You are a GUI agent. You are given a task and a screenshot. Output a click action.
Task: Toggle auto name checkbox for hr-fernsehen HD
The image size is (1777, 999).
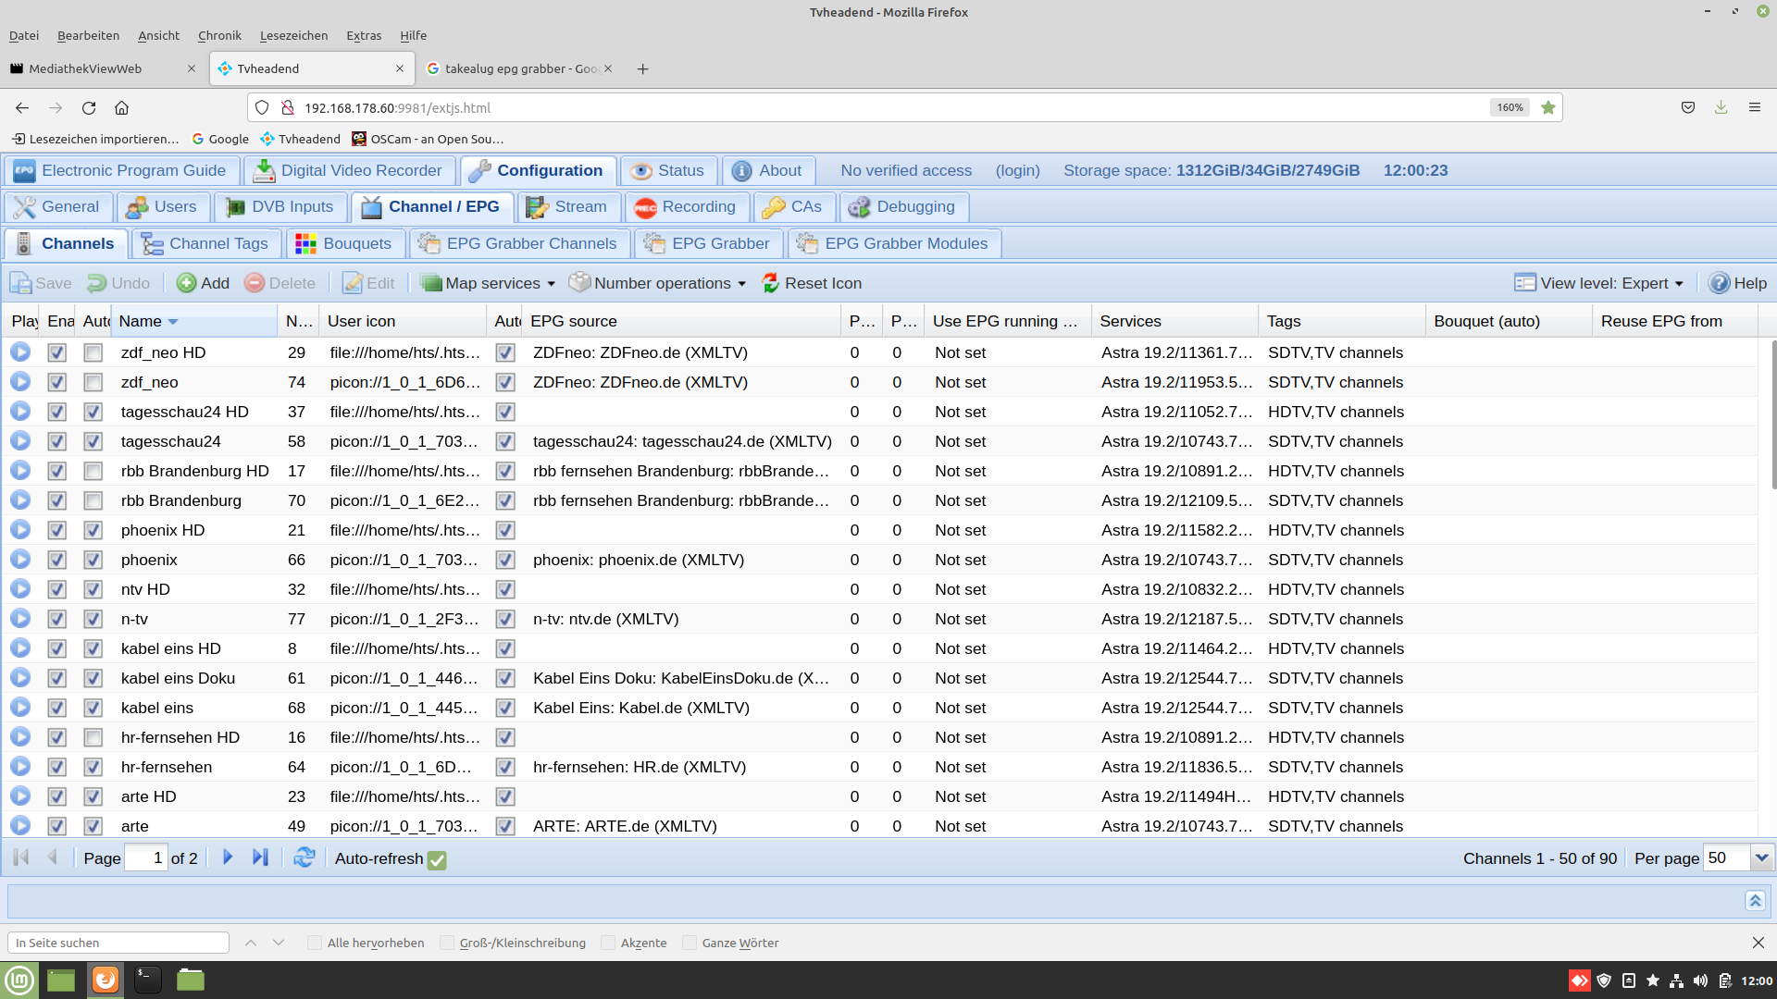93,737
